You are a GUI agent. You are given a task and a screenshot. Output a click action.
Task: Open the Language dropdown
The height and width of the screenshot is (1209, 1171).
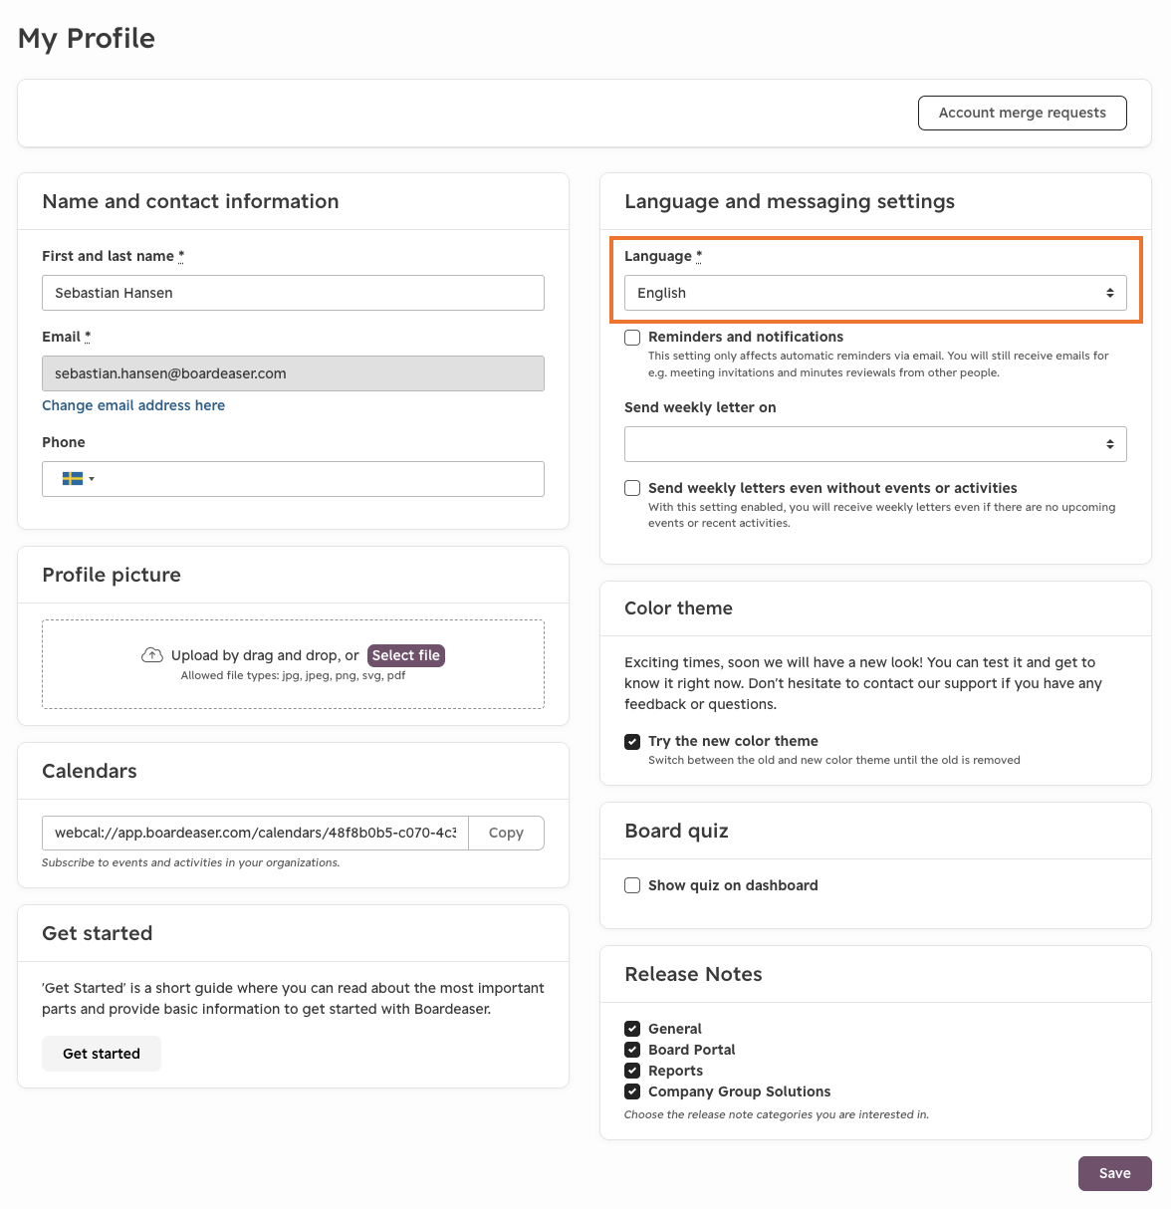[875, 293]
